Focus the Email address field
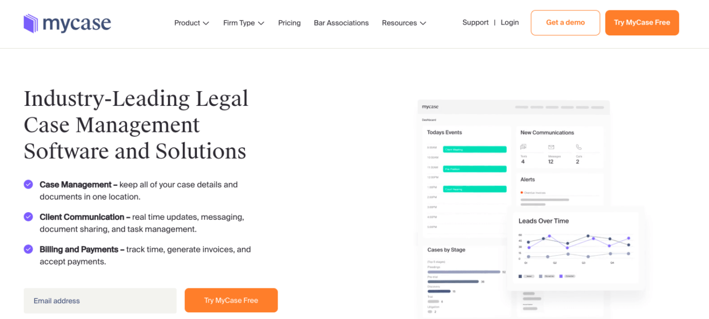This screenshot has width=709, height=319. click(100, 300)
